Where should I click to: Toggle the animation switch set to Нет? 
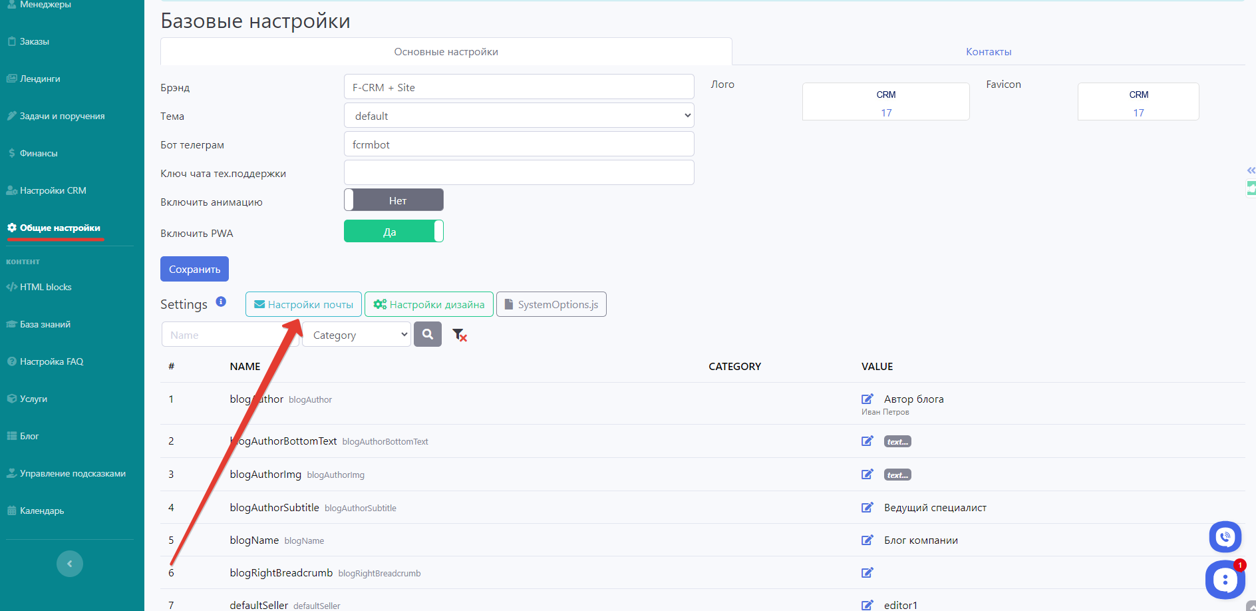tap(394, 200)
